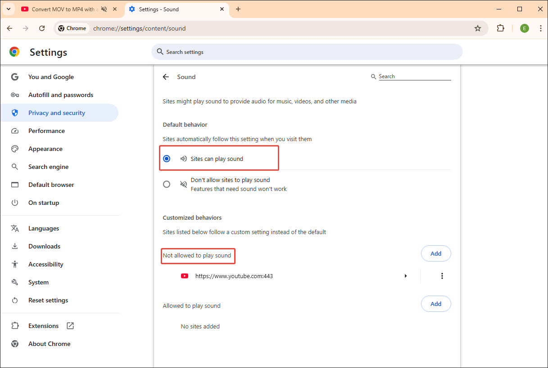Click About Chrome in the sidebar
The image size is (548, 368).
(x=49, y=344)
